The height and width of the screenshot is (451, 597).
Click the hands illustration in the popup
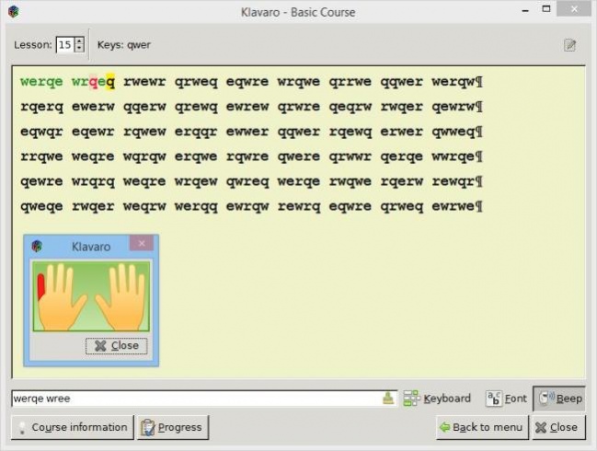[x=91, y=296]
